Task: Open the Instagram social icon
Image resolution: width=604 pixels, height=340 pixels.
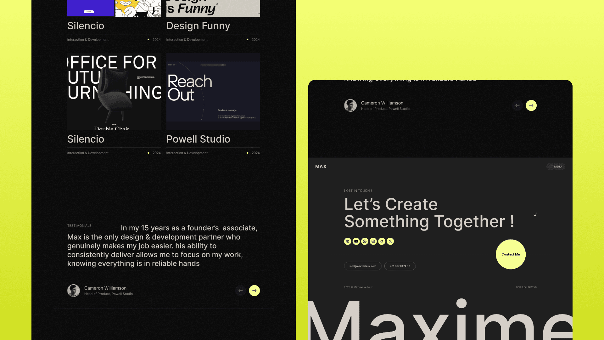Action: [373, 241]
